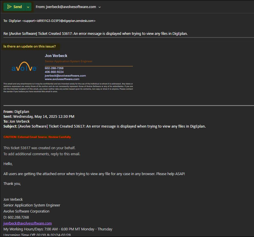Click 'To: Jon Verbeck' quoted header line
The height and width of the screenshot is (237, 254).
tap(16, 121)
